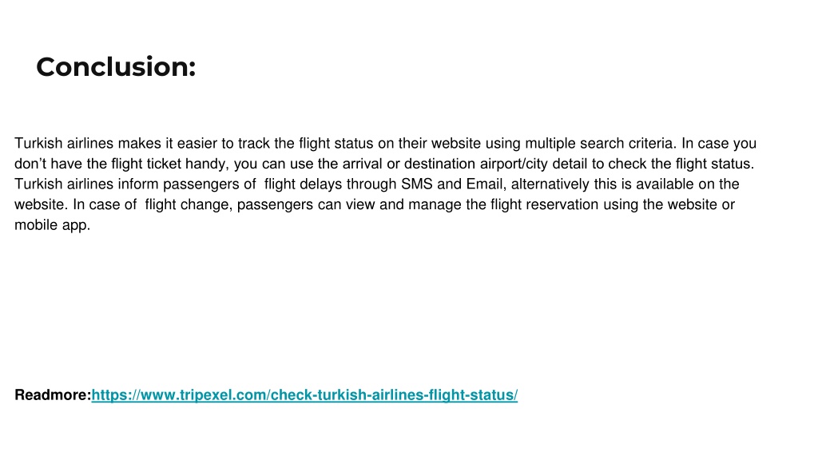
Task: Click 'don't have' starting the second line
Action: pos(48,164)
